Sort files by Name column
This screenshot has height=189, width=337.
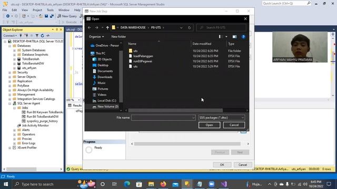pos(132,44)
